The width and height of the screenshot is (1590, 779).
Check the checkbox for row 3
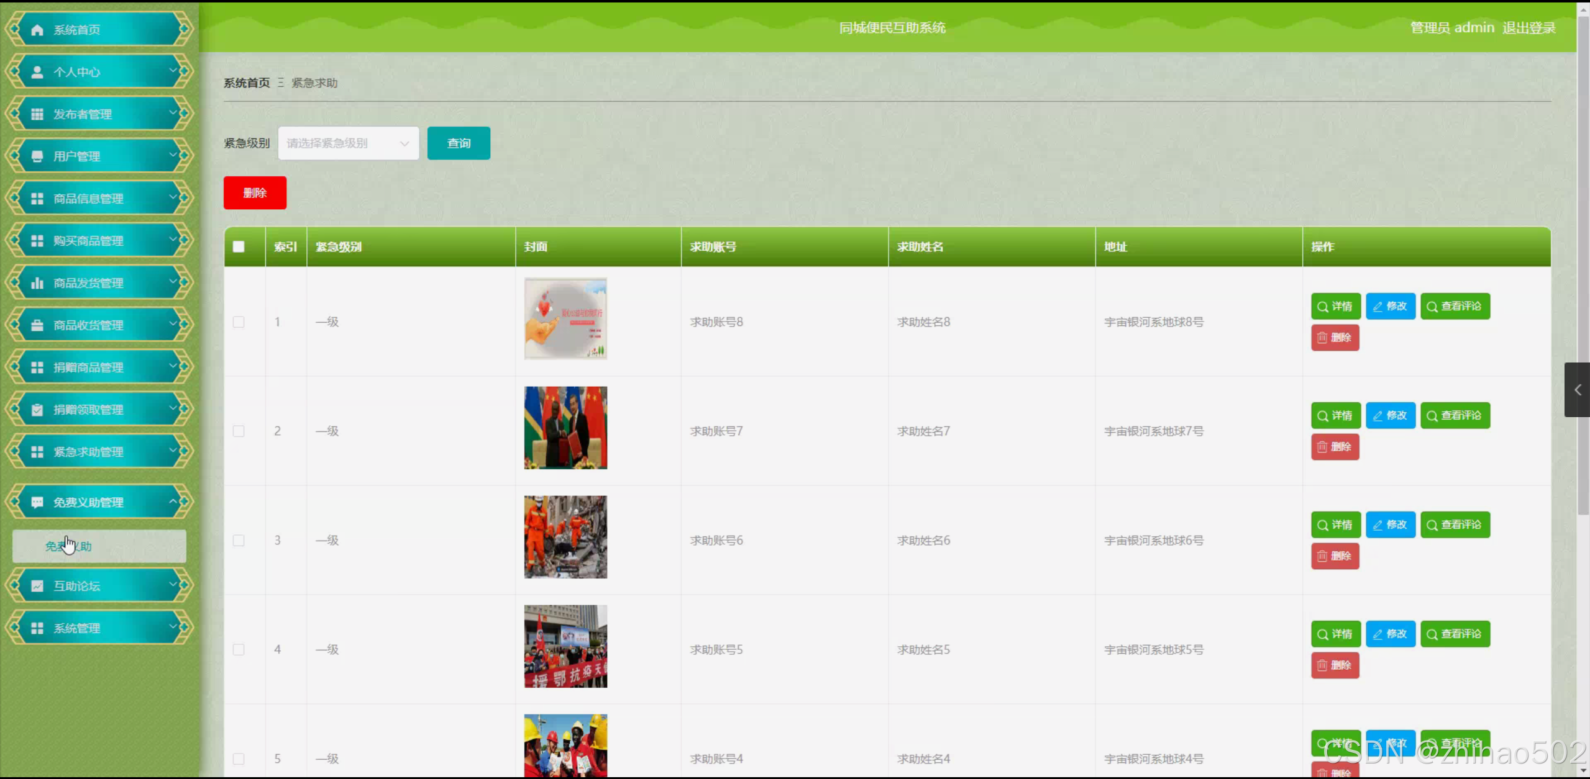pos(239,541)
